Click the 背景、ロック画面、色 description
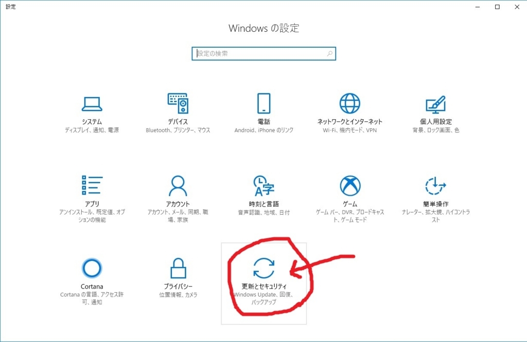 tap(435, 130)
